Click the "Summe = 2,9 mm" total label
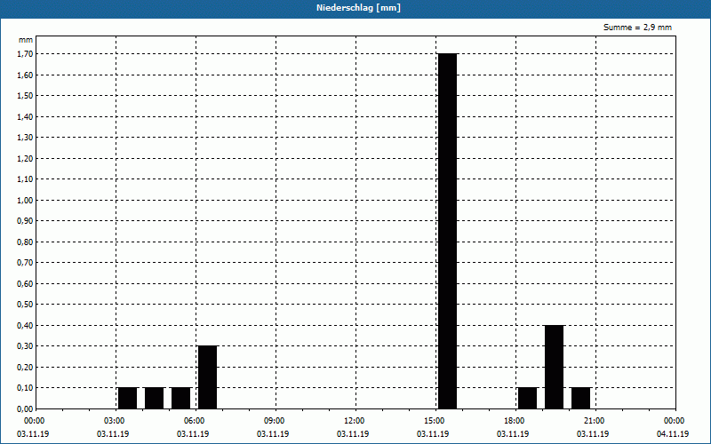 point(637,28)
